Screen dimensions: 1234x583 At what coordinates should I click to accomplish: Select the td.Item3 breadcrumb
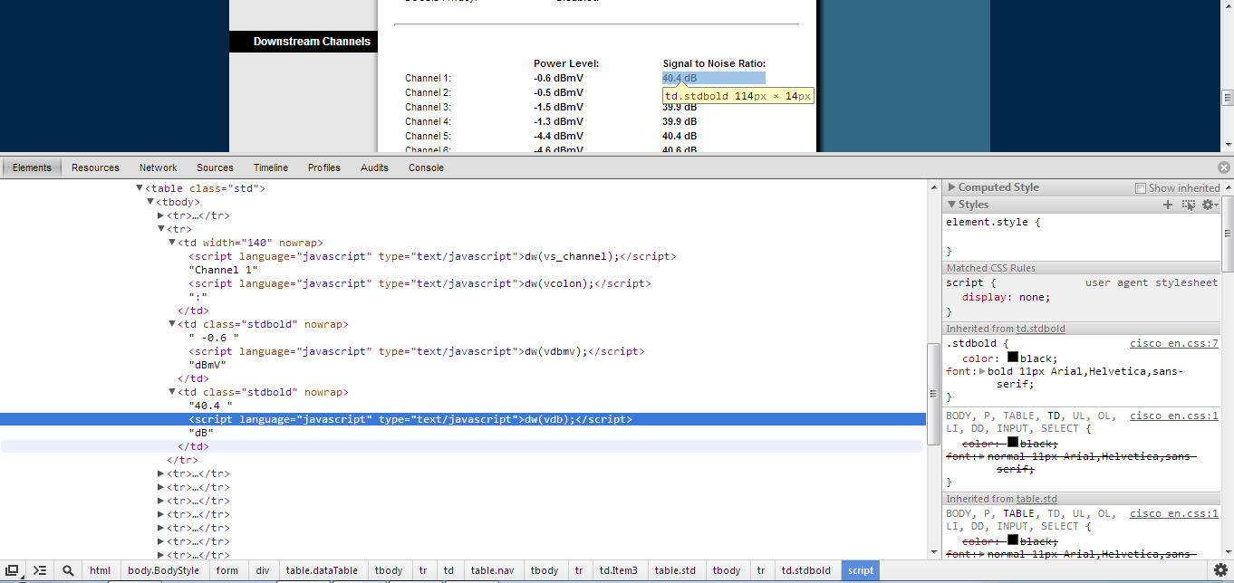point(619,570)
